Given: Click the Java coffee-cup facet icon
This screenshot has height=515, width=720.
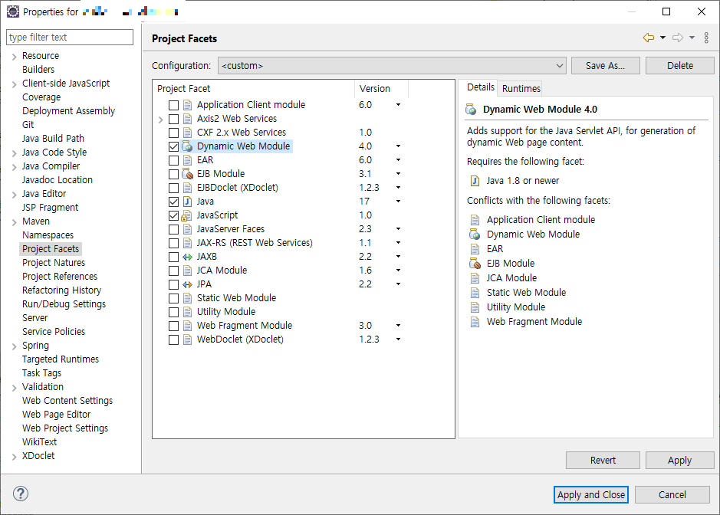Looking at the screenshot, I should coord(188,202).
